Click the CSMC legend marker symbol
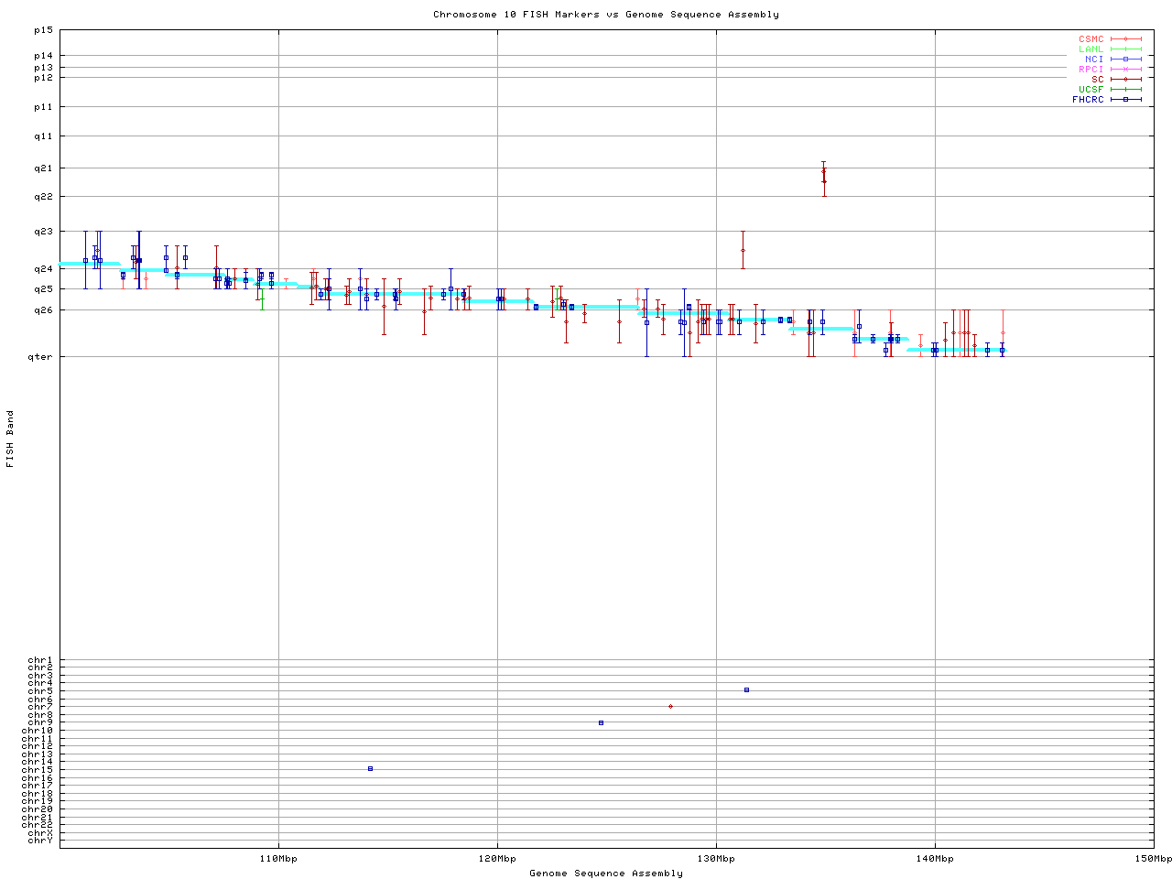This screenshot has width=1172, height=879. pyautogui.click(x=1125, y=39)
